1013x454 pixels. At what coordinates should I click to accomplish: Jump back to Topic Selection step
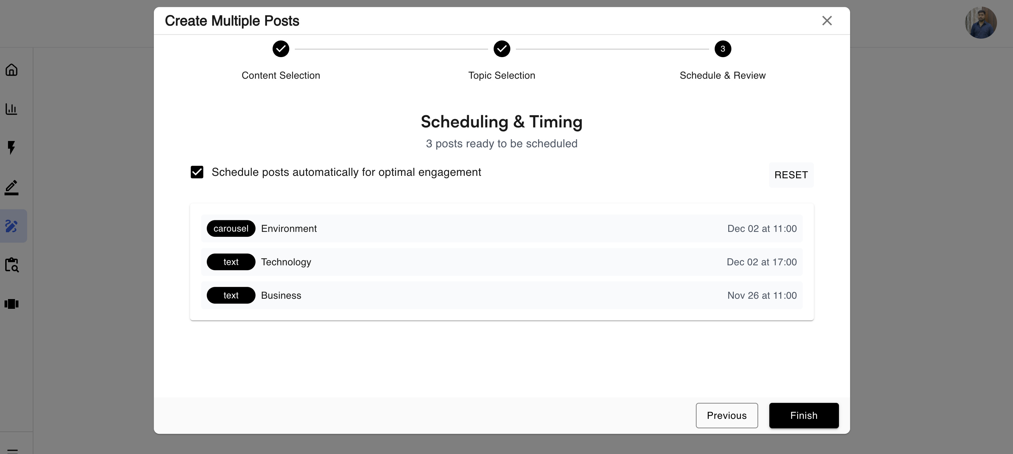pyautogui.click(x=501, y=49)
